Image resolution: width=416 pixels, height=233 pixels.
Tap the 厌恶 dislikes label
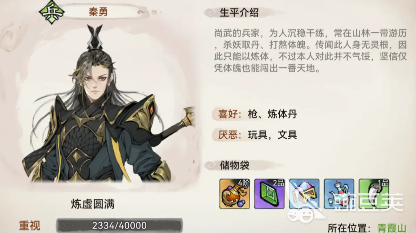(229, 135)
